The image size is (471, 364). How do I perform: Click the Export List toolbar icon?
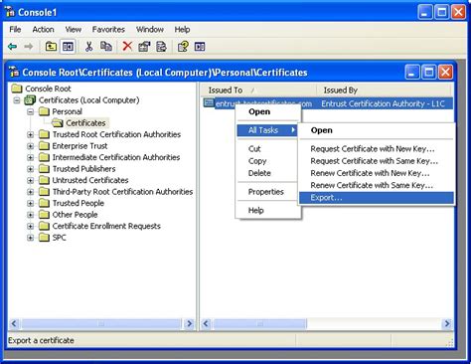tap(161, 47)
